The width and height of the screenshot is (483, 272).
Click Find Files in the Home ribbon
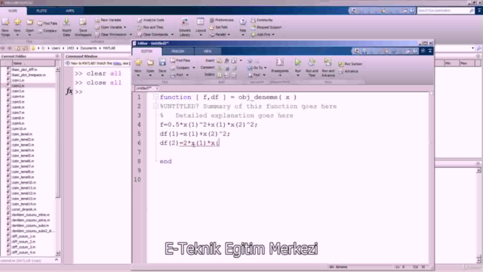click(48, 23)
